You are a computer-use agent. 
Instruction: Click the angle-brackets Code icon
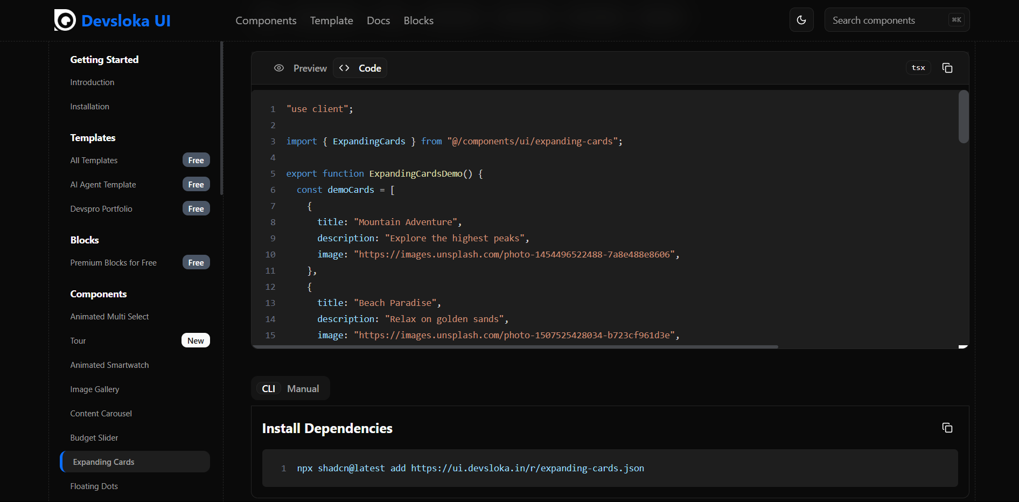point(344,68)
